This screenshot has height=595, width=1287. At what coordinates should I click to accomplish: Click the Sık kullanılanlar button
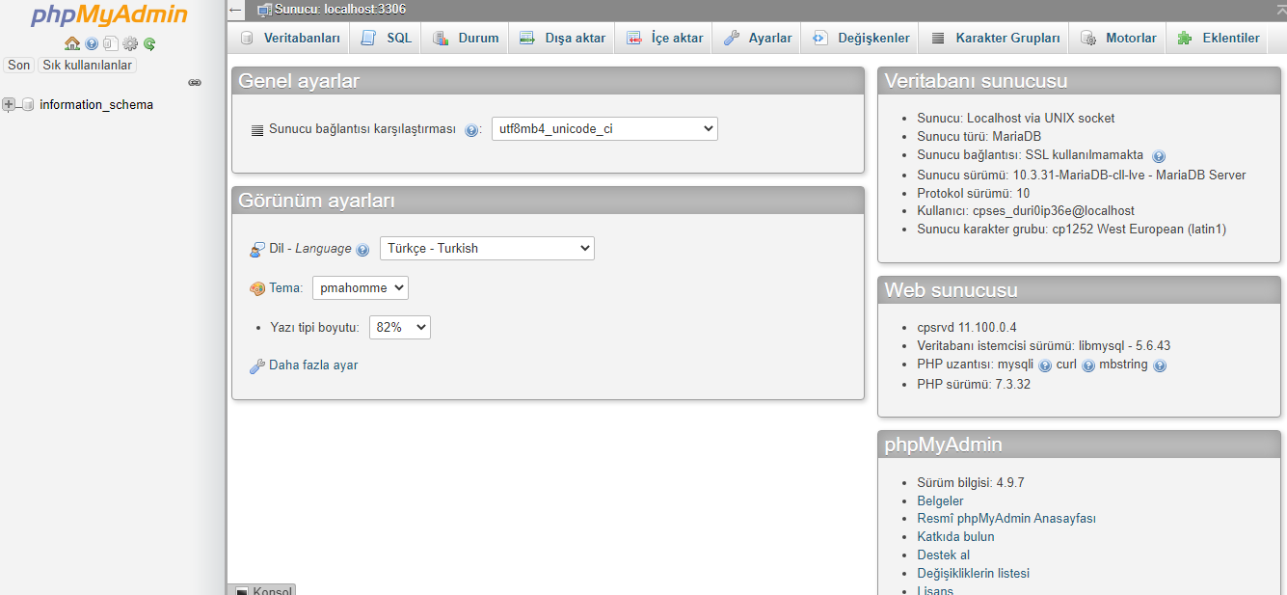click(x=87, y=66)
